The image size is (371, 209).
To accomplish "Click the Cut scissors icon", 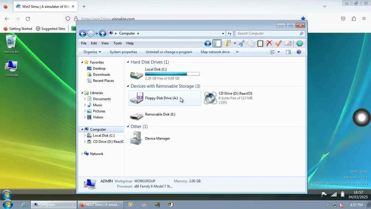I will (x=242, y=44).
